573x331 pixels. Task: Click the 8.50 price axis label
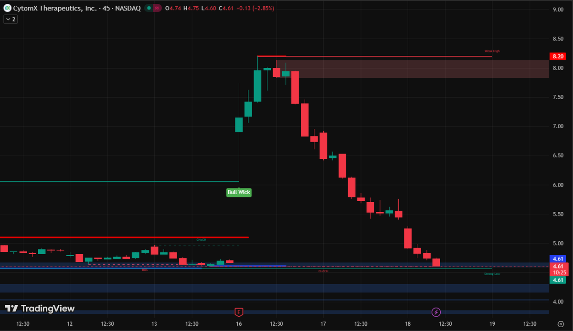pos(558,39)
